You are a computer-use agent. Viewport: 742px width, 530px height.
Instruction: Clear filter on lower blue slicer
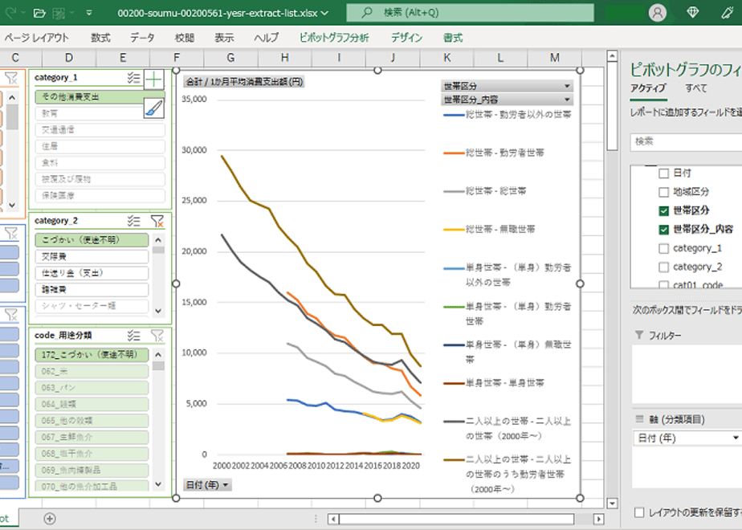point(11,315)
